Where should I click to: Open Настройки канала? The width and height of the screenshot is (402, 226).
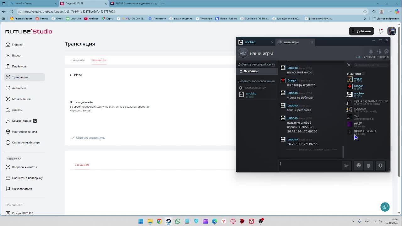24,132
